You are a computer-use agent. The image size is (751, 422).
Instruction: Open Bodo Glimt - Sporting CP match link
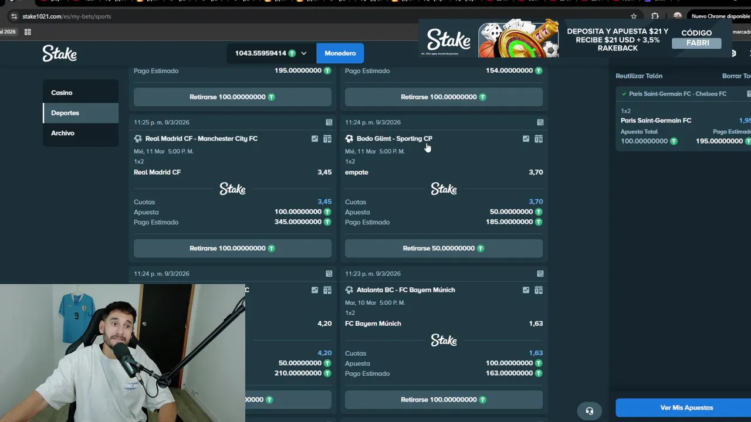pyautogui.click(x=394, y=139)
